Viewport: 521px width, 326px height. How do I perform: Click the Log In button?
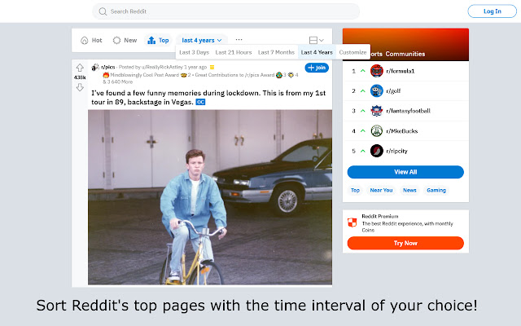point(492,11)
